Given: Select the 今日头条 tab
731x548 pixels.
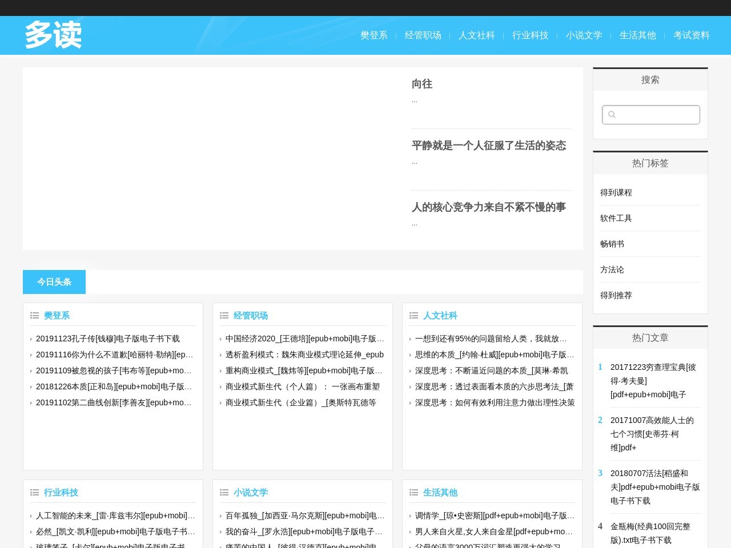Looking at the screenshot, I should tap(54, 282).
